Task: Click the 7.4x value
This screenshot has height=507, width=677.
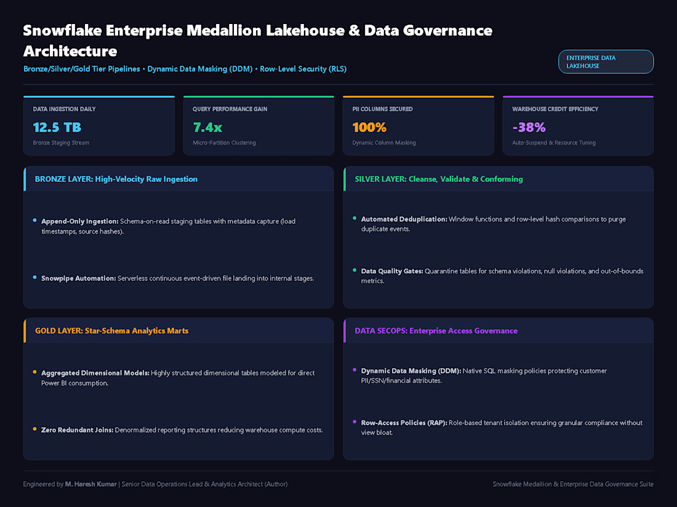Action: coord(207,127)
